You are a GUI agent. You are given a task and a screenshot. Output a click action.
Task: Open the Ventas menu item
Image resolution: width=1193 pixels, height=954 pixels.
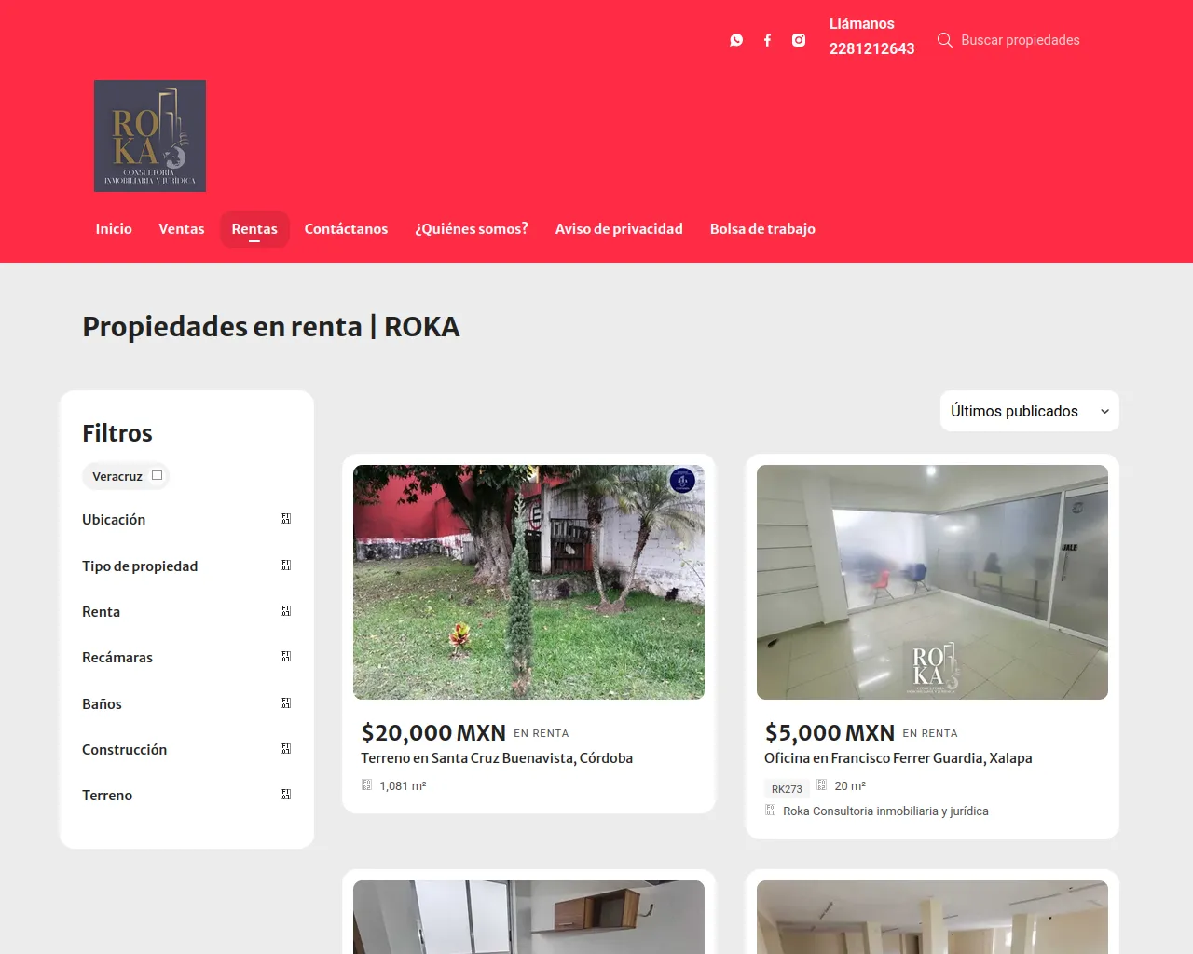(182, 229)
